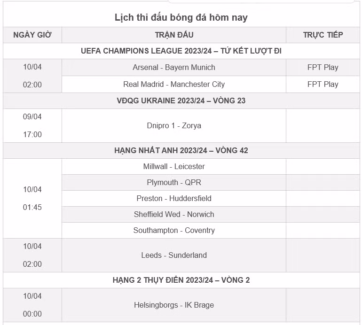
Task: Select the Southampton - Coventry match
Action: coord(174,230)
